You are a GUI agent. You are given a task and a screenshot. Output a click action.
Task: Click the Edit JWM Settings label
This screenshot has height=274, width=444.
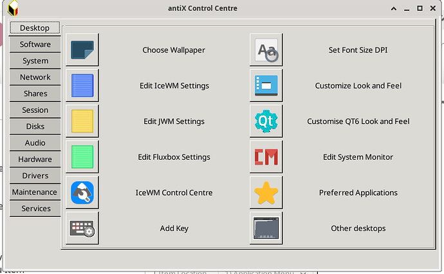[x=174, y=121]
